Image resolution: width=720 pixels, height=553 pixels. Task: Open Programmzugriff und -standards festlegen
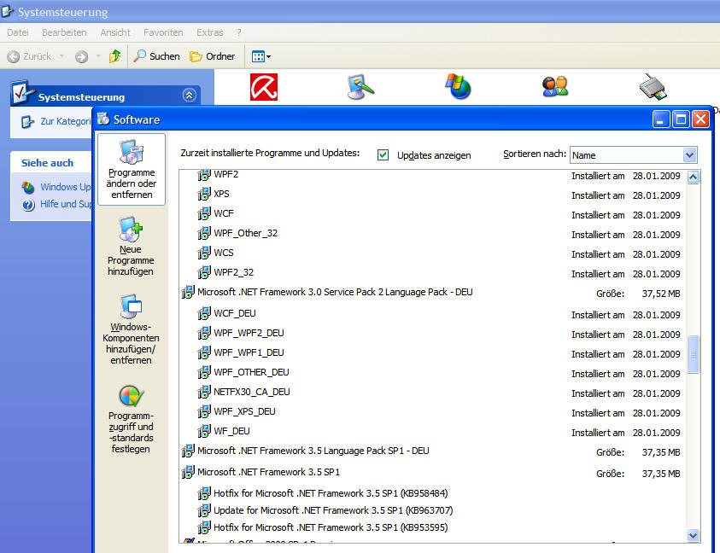[x=131, y=420]
